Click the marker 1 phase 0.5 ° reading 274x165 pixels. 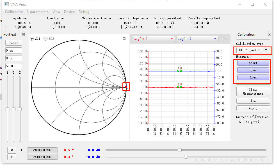(69, 150)
